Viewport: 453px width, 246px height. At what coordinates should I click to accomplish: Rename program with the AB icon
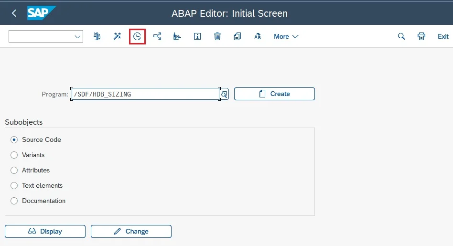click(x=258, y=36)
